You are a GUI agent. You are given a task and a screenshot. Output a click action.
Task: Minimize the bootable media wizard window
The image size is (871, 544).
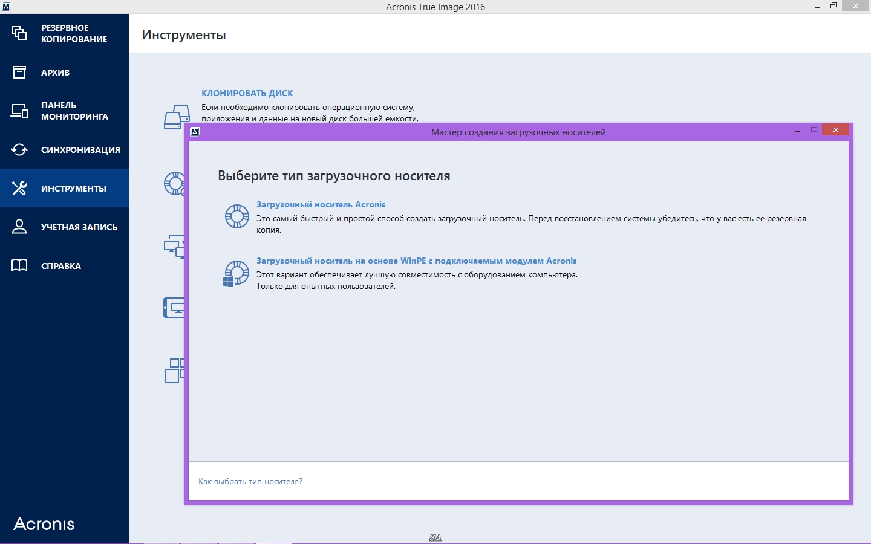coord(798,131)
